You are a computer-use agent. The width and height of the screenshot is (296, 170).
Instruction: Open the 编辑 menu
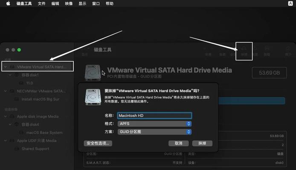pyautogui.click(x=55, y=3)
